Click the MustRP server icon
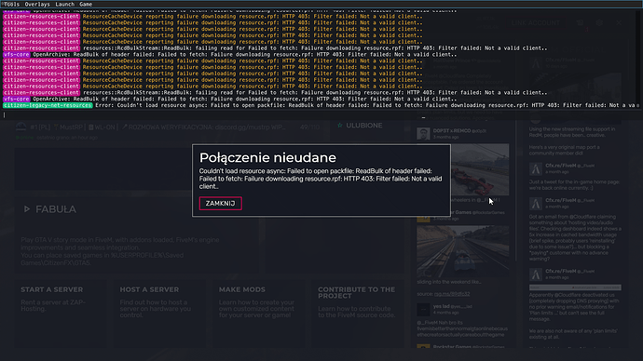The height and width of the screenshot is (361, 643). point(21,127)
